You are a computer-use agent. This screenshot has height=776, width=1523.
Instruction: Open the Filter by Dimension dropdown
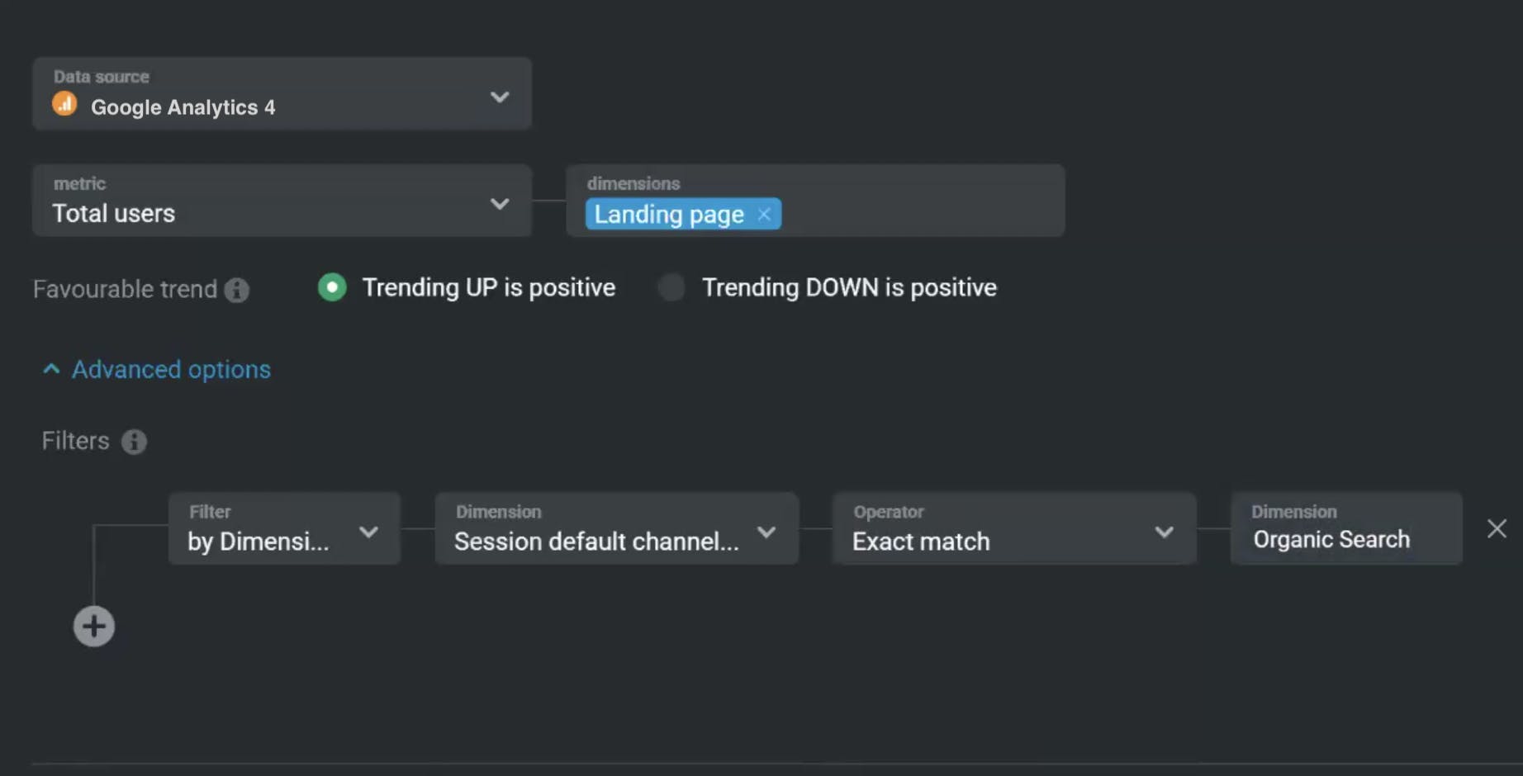[284, 528]
